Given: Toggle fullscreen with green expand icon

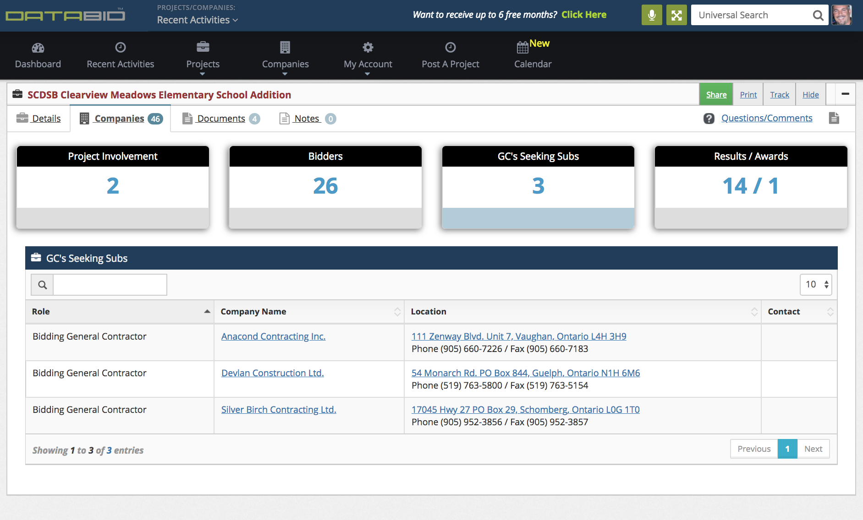Looking at the screenshot, I should click(676, 15).
